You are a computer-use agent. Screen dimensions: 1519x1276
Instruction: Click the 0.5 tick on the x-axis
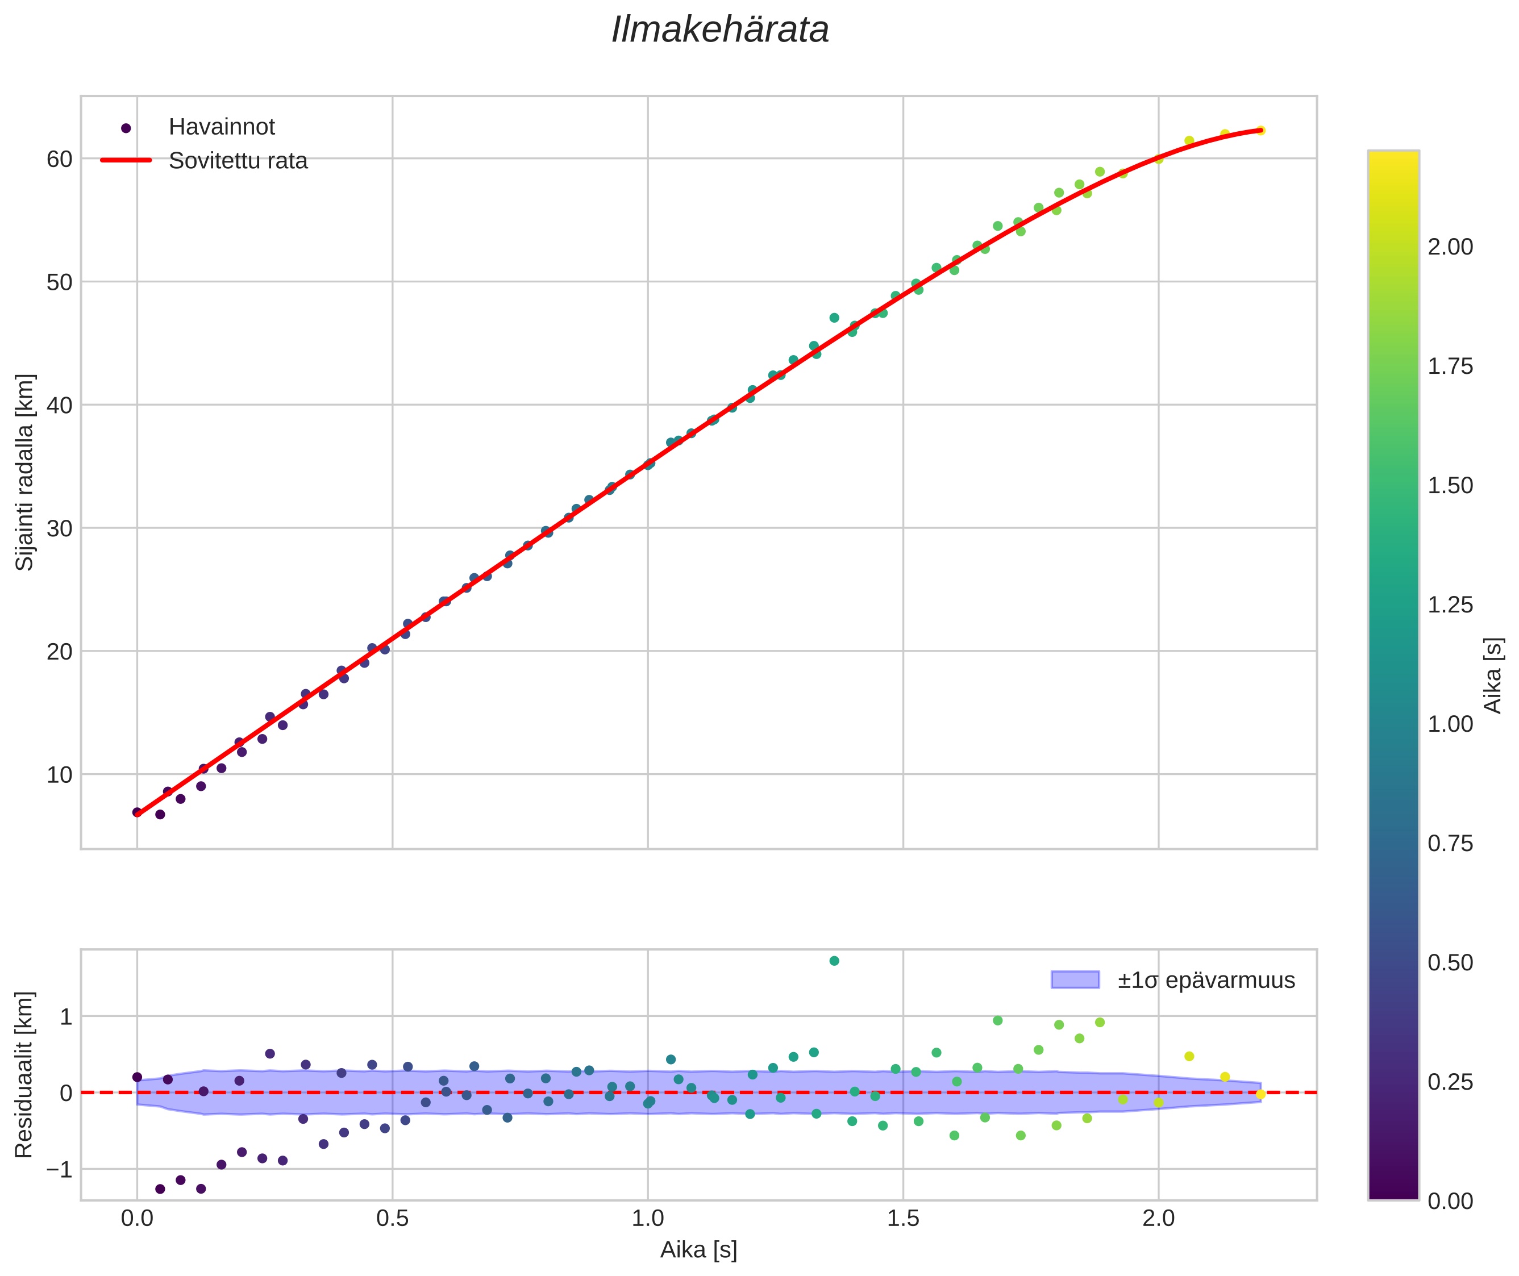coord(392,1217)
